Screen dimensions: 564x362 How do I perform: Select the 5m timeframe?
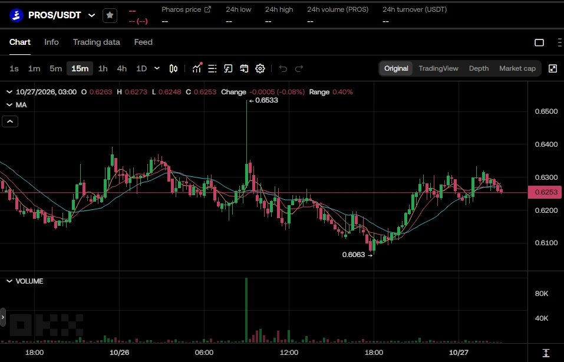click(56, 68)
